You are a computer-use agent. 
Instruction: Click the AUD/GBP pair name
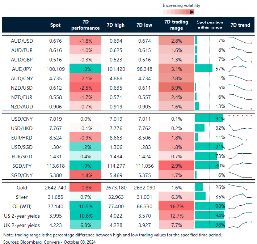click(22, 60)
